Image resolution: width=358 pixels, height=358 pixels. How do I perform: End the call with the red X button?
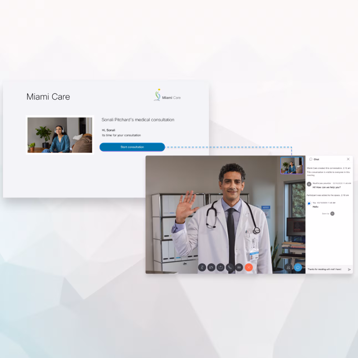[x=249, y=267]
